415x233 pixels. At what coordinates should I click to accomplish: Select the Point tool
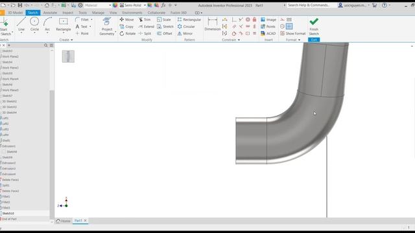(x=82, y=34)
